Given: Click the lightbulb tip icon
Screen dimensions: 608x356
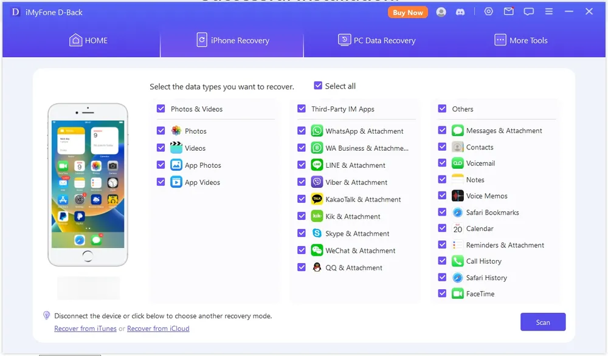Looking at the screenshot, I should point(47,315).
